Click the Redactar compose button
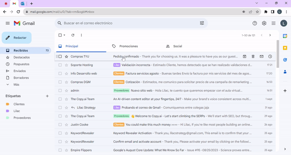291x155 pixels. [17, 38]
